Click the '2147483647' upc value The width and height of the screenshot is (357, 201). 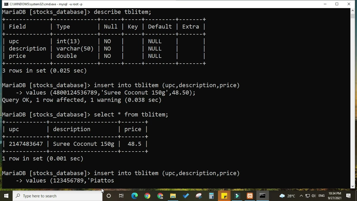tap(26, 144)
